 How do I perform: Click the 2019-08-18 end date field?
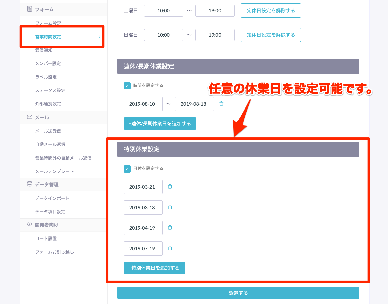[194, 104]
